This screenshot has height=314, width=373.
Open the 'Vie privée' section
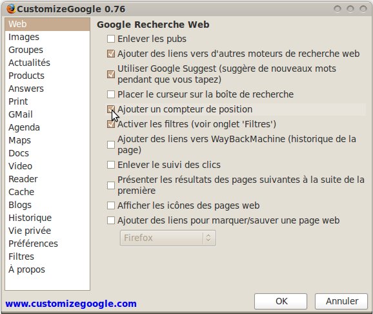47,231
